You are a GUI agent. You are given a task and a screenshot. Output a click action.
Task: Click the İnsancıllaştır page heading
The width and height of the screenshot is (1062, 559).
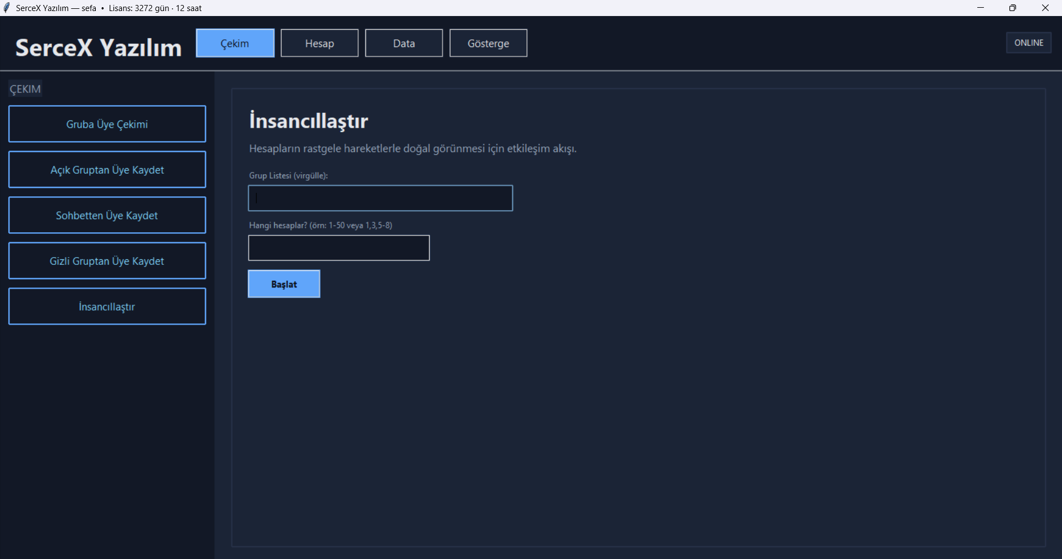point(308,121)
